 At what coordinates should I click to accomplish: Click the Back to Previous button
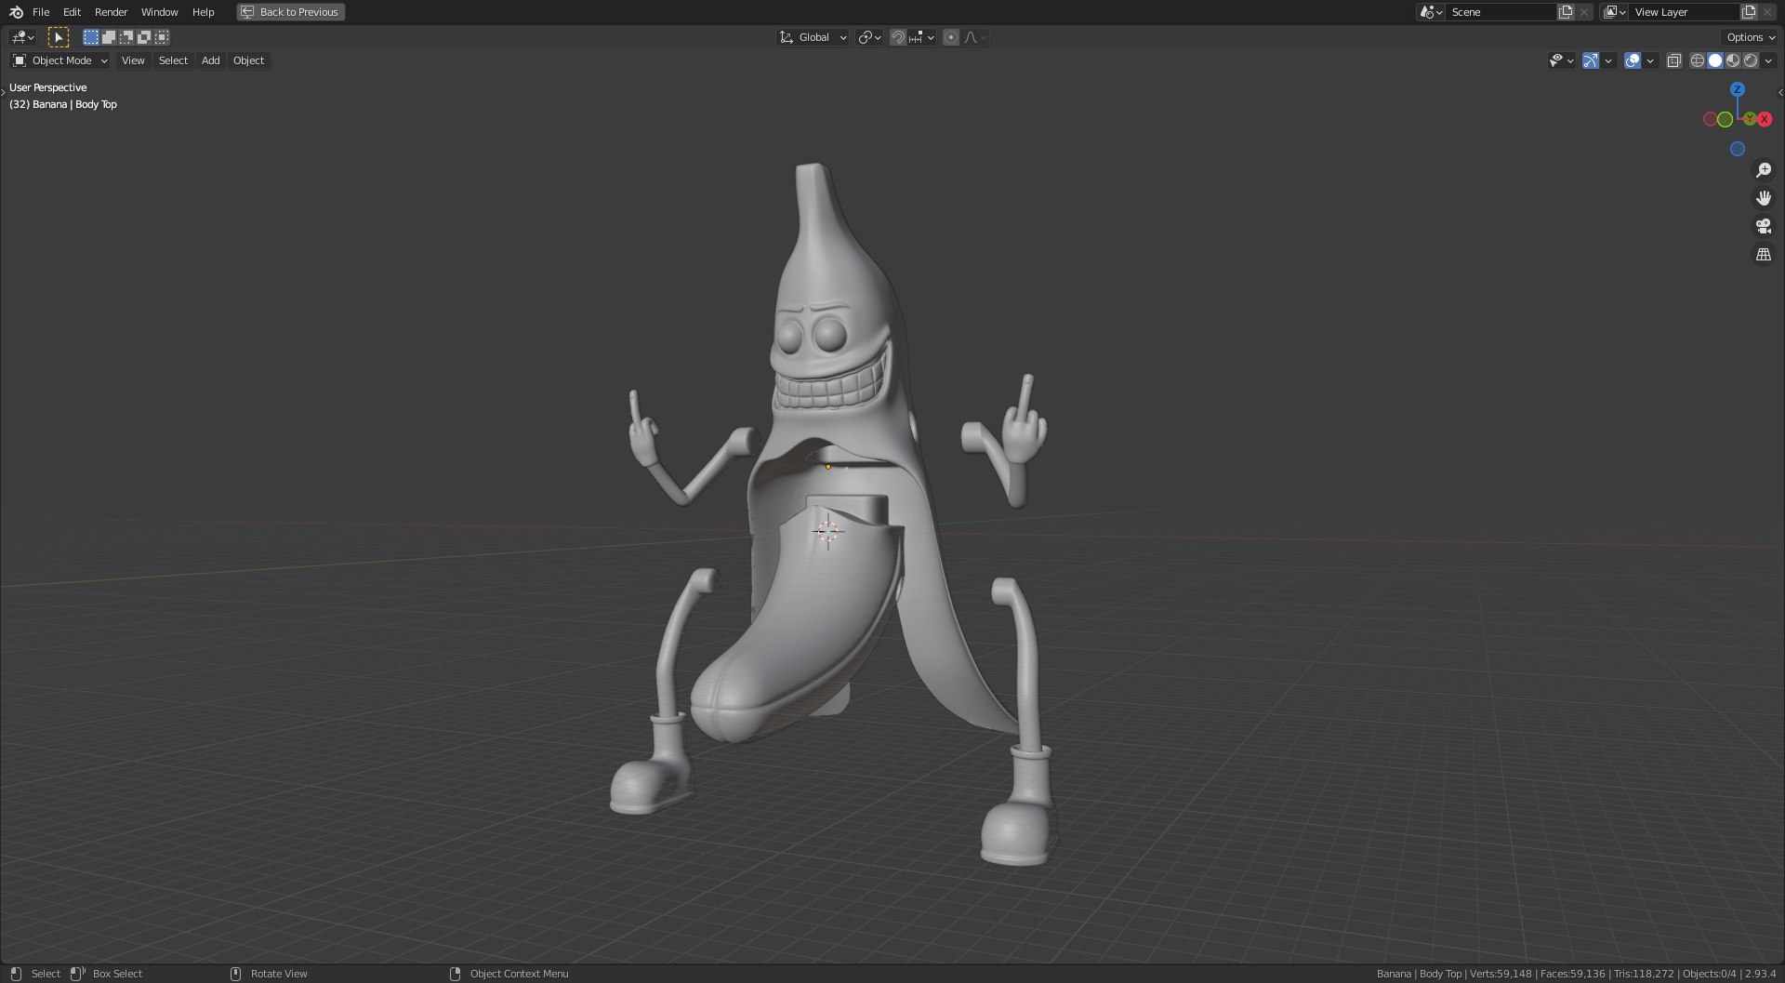[x=291, y=12]
